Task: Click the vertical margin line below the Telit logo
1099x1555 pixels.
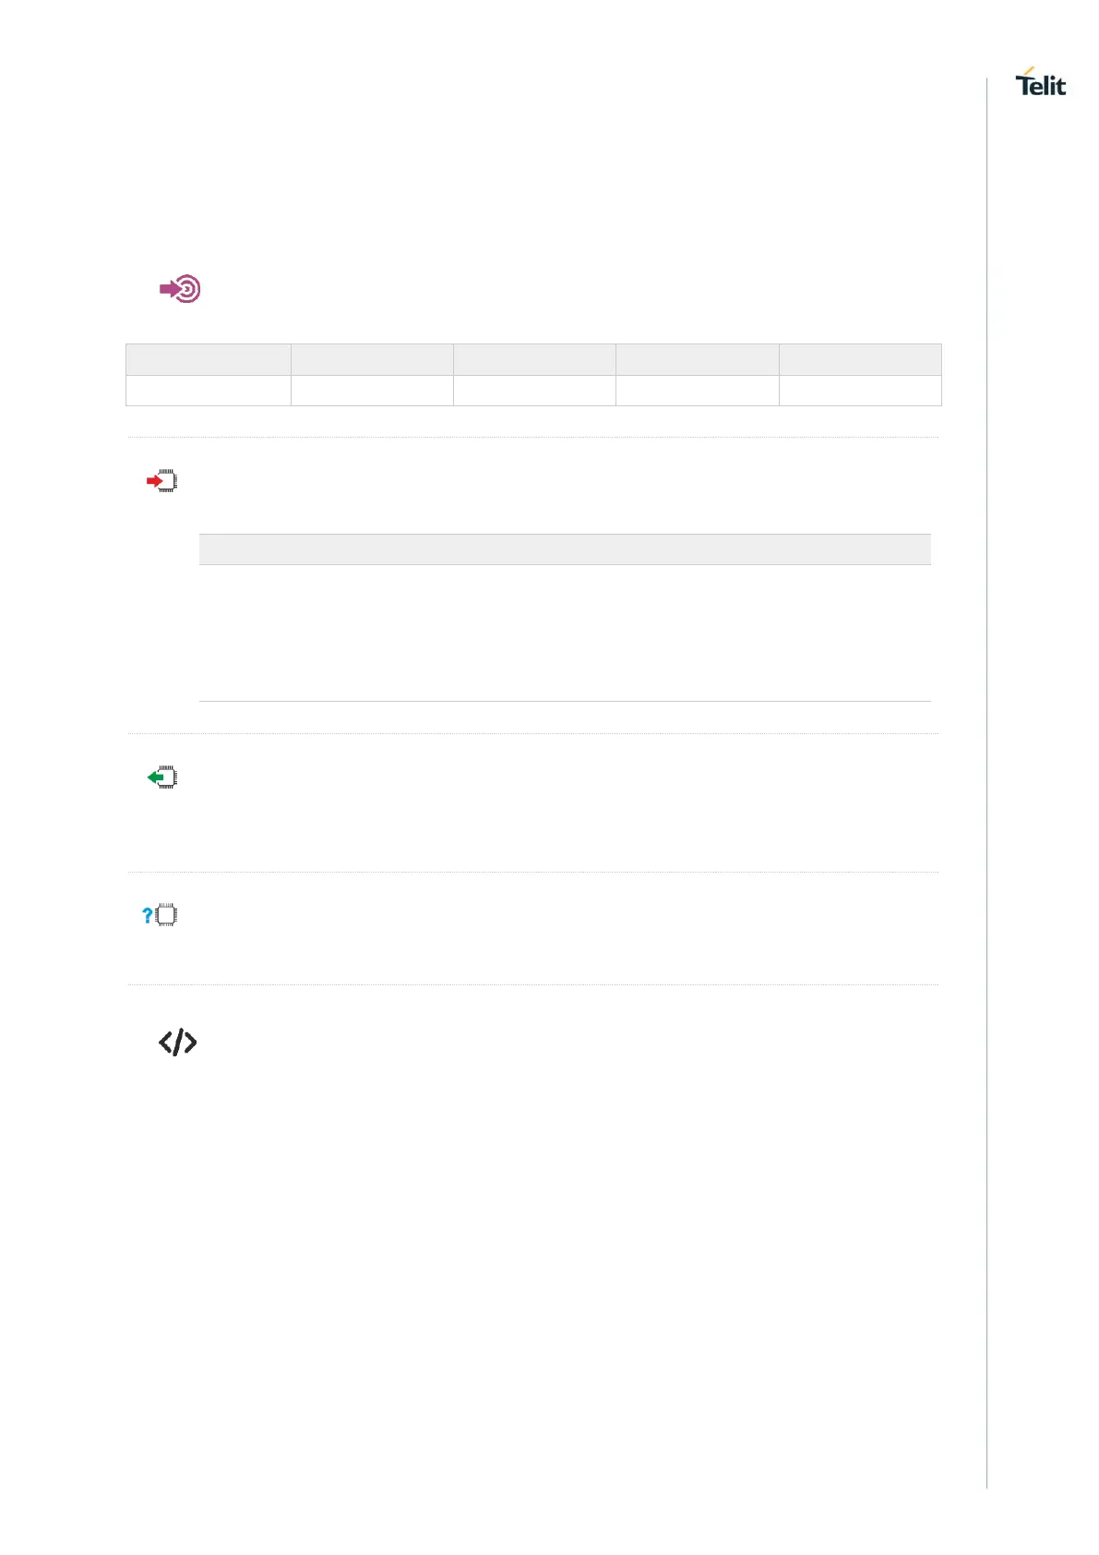Action: (x=986, y=739)
